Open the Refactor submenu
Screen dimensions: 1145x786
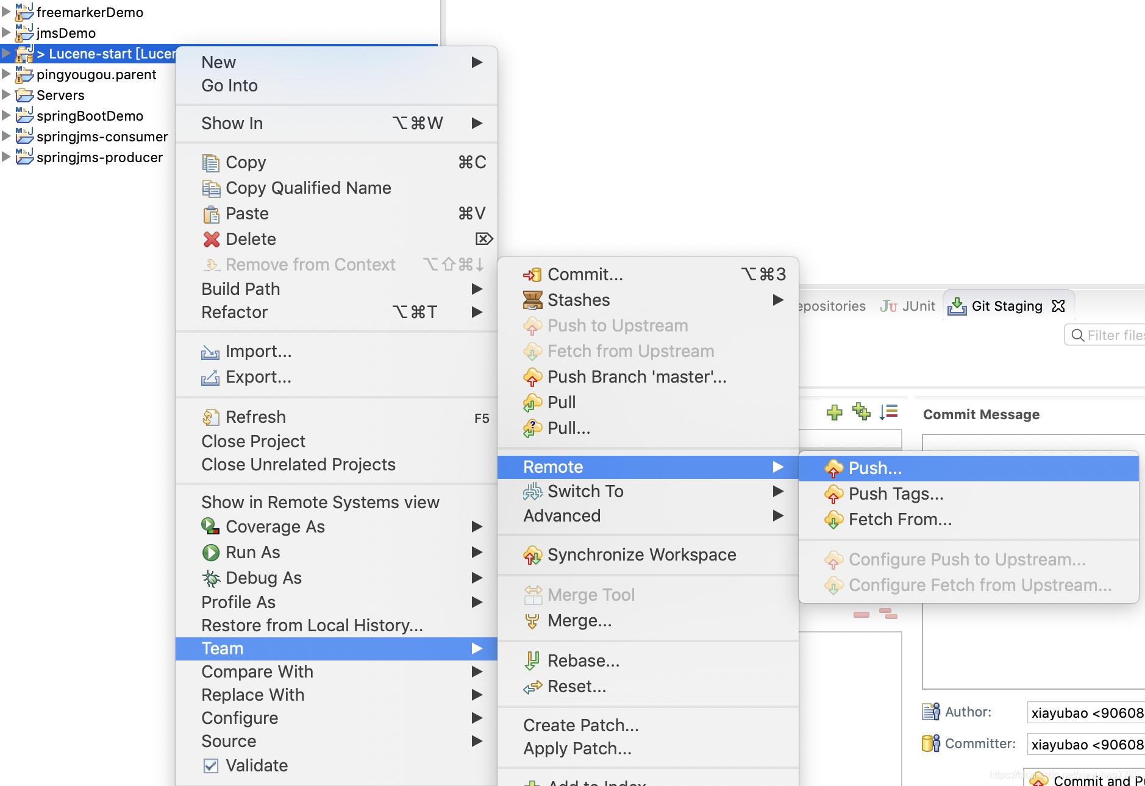tap(337, 313)
